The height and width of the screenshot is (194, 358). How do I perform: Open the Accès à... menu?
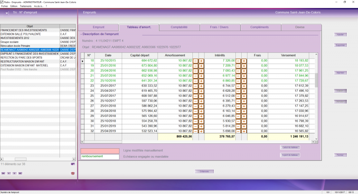tap(38, 6)
